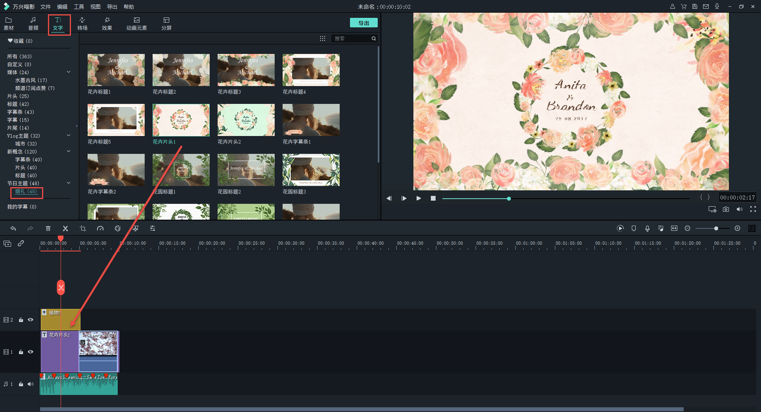Open the speed adjustment tool

100,228
